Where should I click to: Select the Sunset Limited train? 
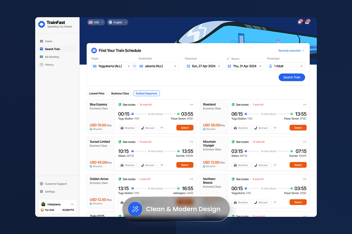[x=185, y=165]
